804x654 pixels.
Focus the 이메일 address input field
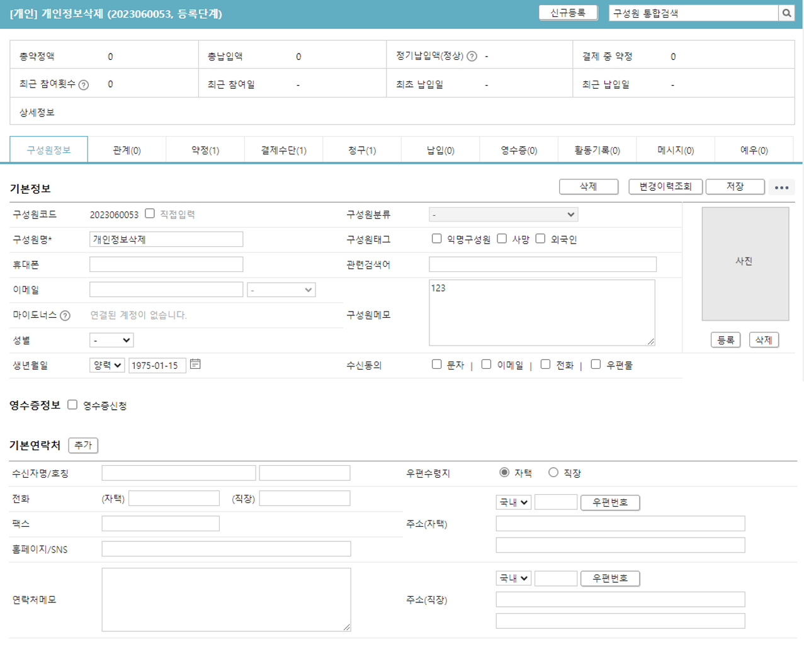pyautogui.click(x=166, y=290)
